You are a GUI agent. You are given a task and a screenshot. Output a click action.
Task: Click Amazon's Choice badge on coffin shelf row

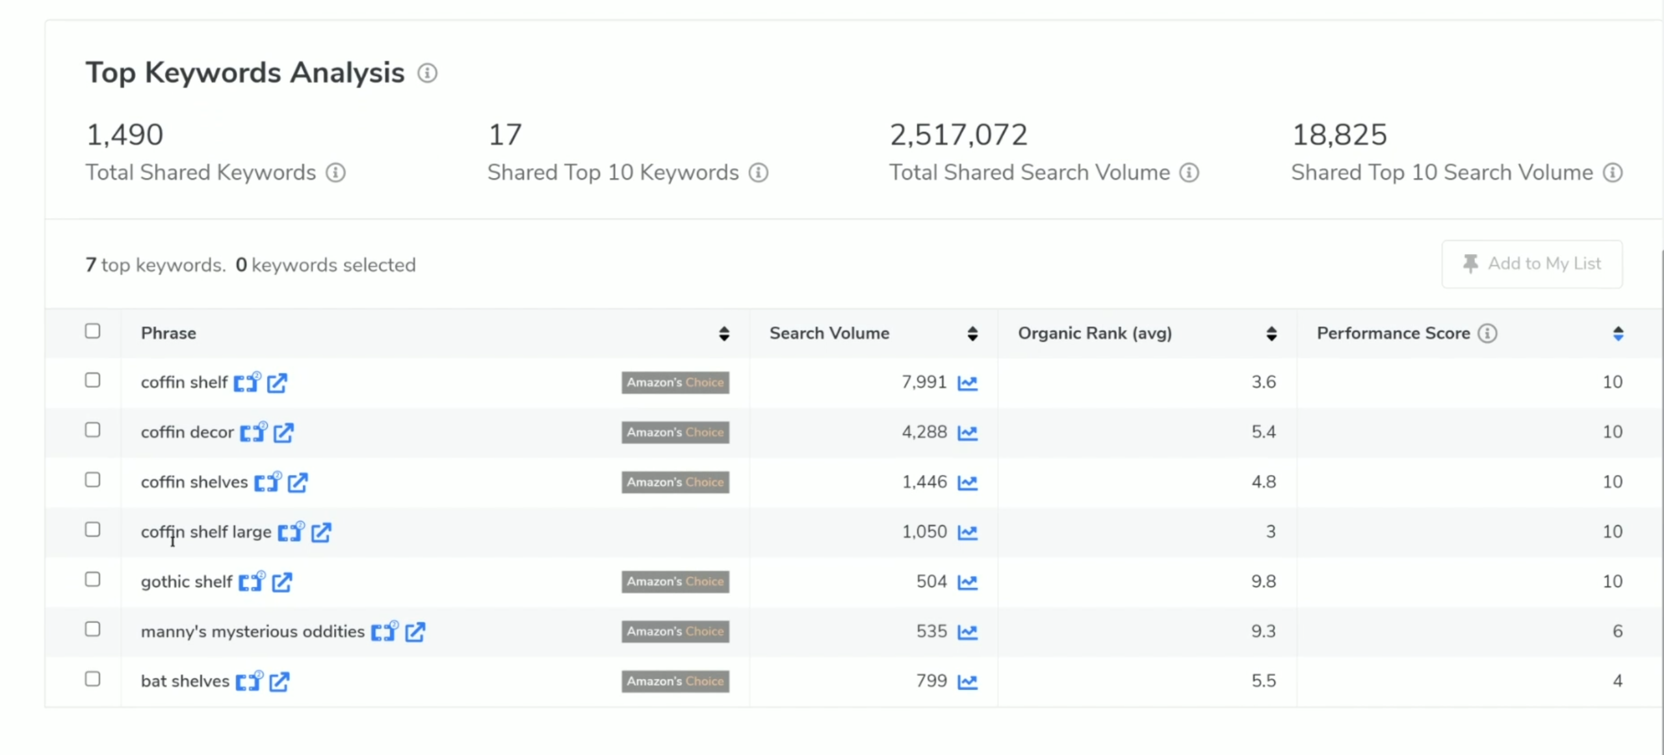[x=675, y=383]
